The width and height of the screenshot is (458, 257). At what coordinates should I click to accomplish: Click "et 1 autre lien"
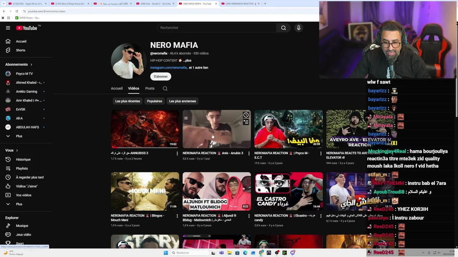(x=199, y=67)
